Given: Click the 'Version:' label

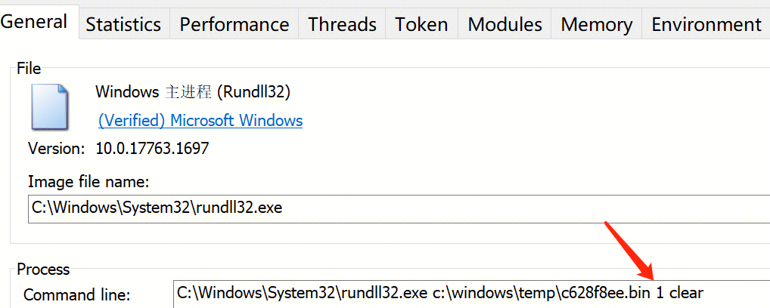Looking at the screenshot, I should (57, 148).
